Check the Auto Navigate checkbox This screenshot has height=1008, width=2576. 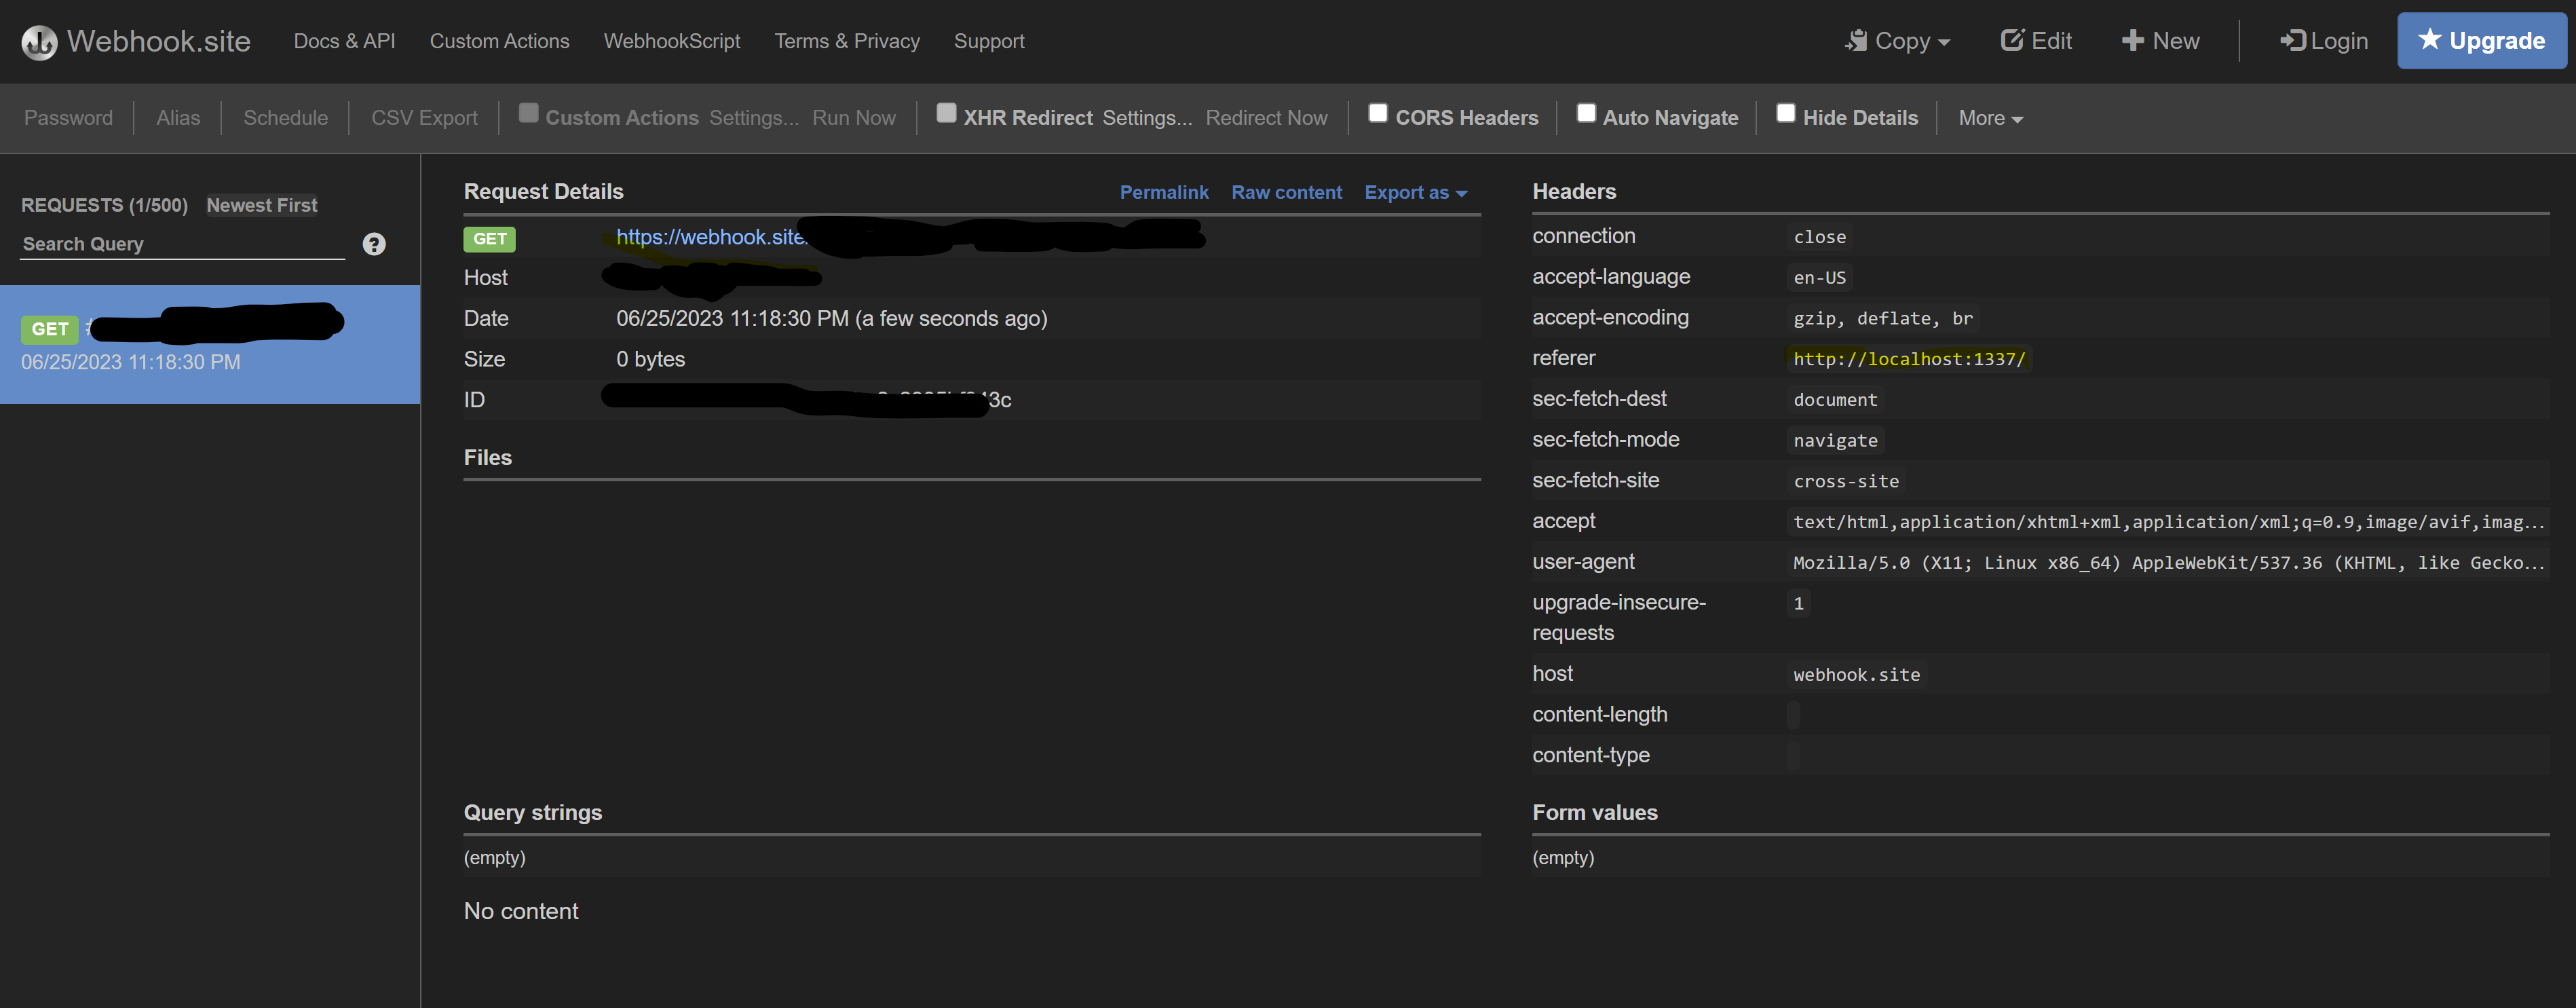[1586, 112]
